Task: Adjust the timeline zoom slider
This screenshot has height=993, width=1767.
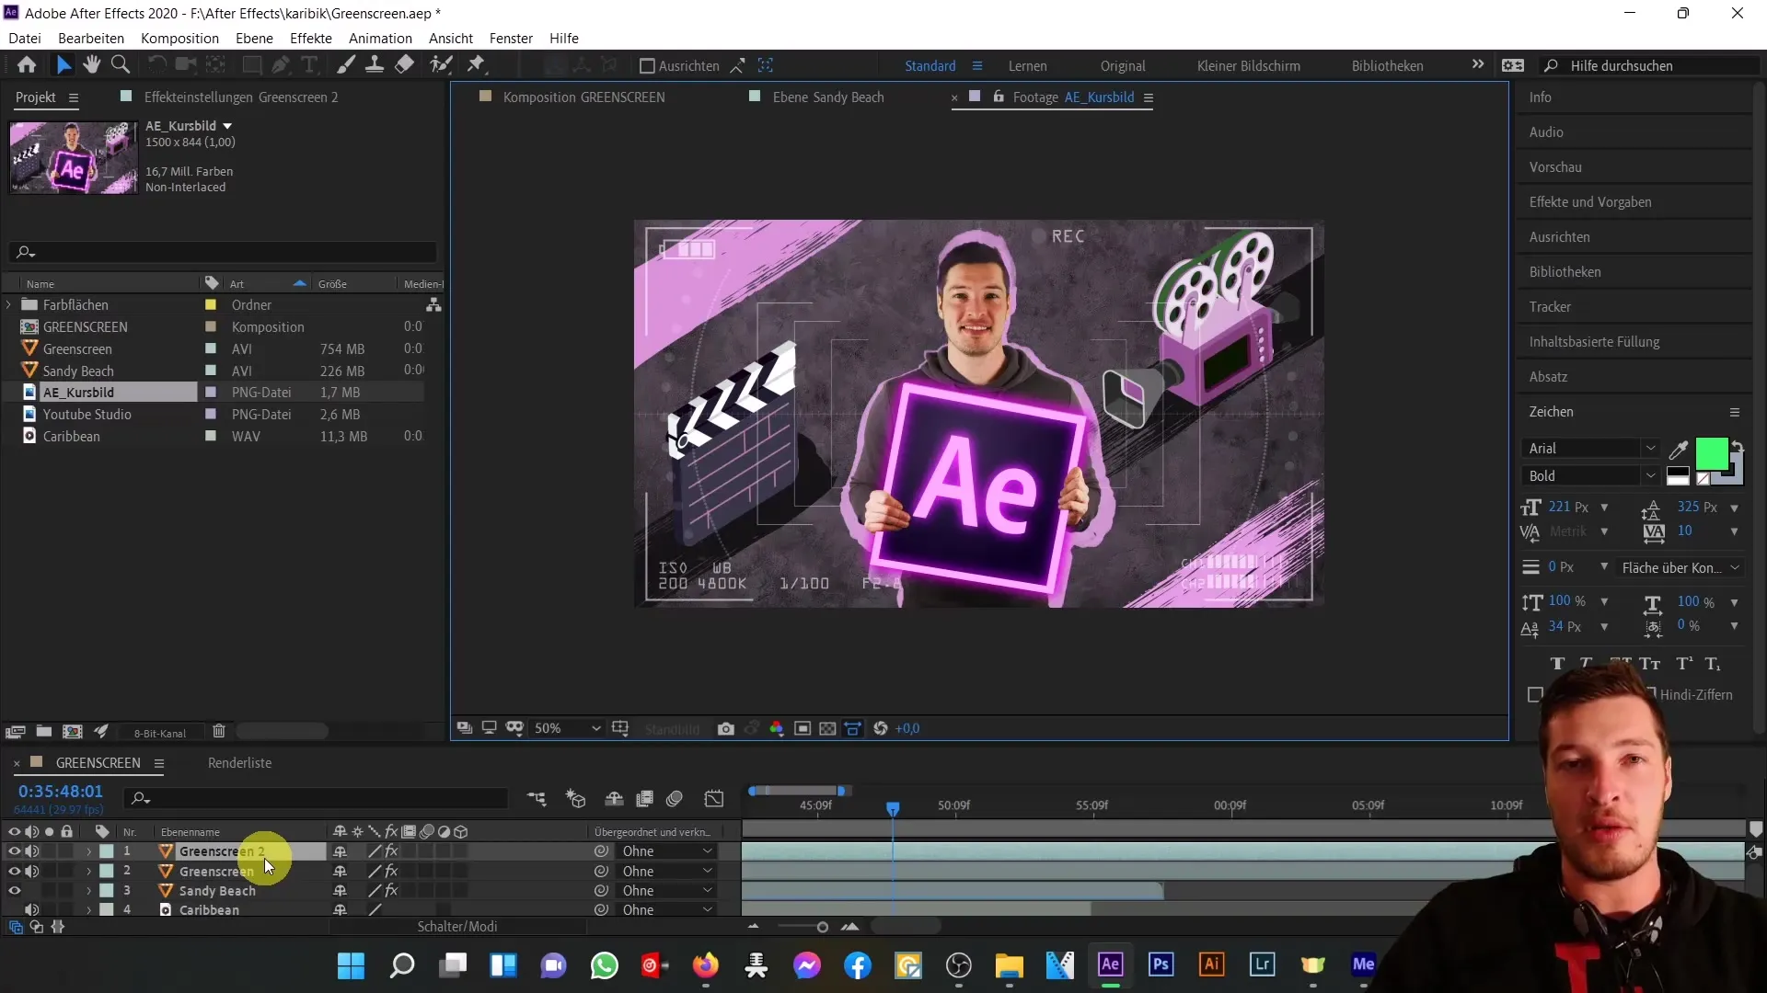Action: click(x=822, y=927)
